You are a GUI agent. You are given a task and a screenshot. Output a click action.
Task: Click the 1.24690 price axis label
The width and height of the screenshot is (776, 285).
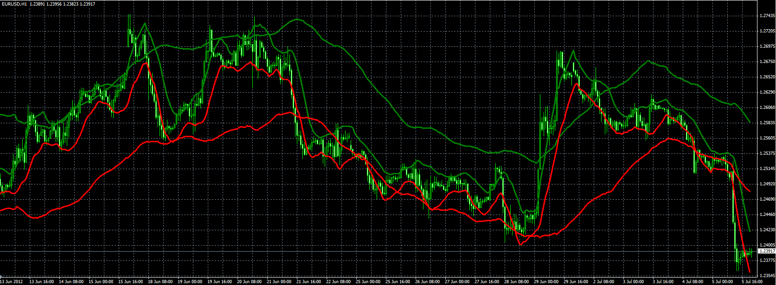pos(767,199)
